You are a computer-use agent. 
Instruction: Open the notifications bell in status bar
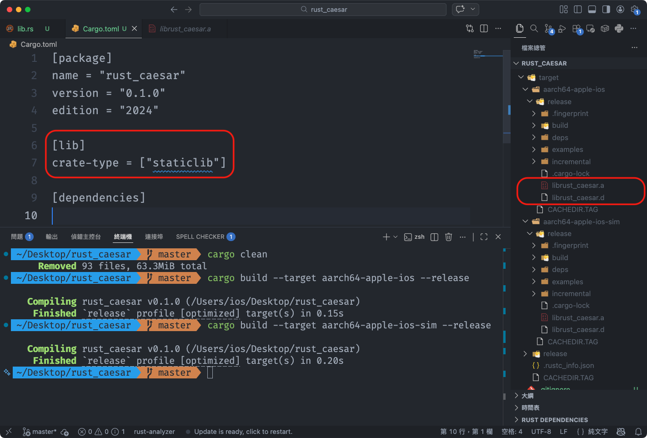(x=638, y=432)
